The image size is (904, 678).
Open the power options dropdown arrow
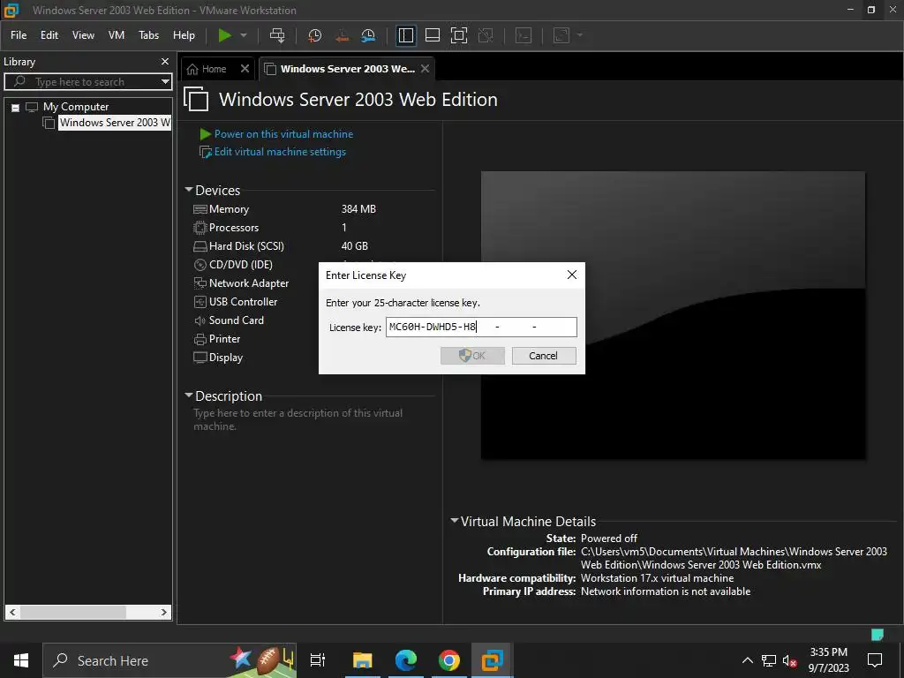click(244, 35)
